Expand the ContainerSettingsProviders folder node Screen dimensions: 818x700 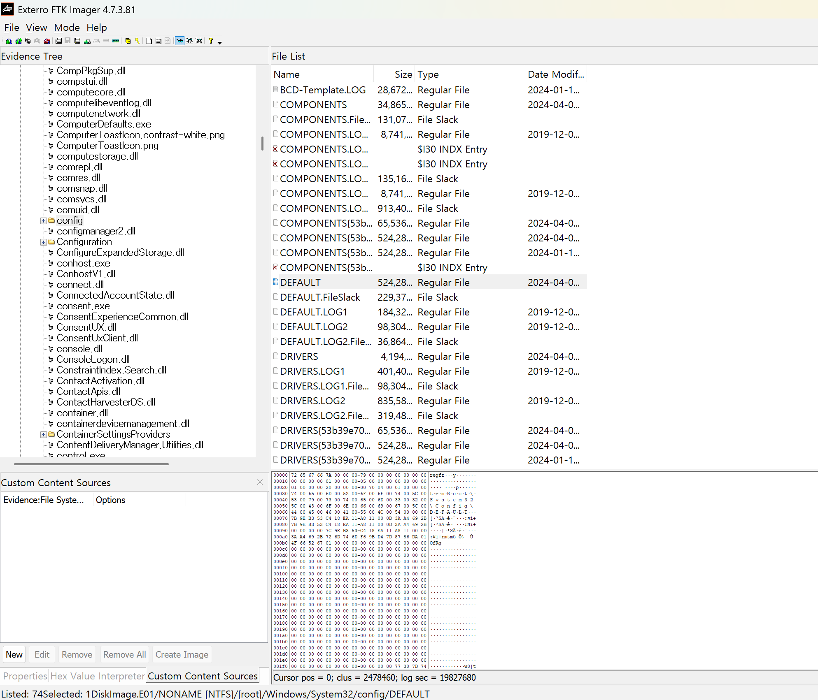pyautogui.click(x=43, y=435)
